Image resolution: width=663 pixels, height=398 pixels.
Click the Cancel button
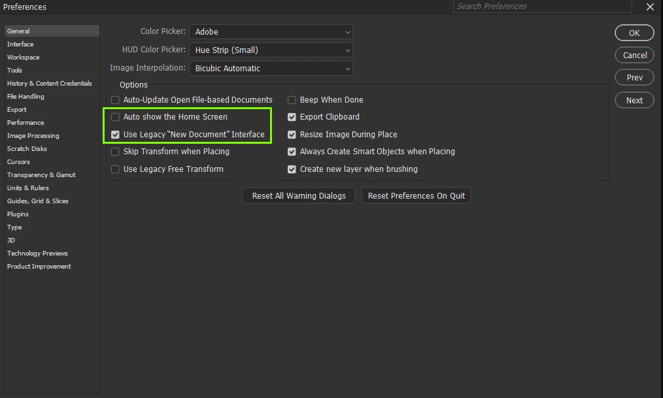point(634,56)
